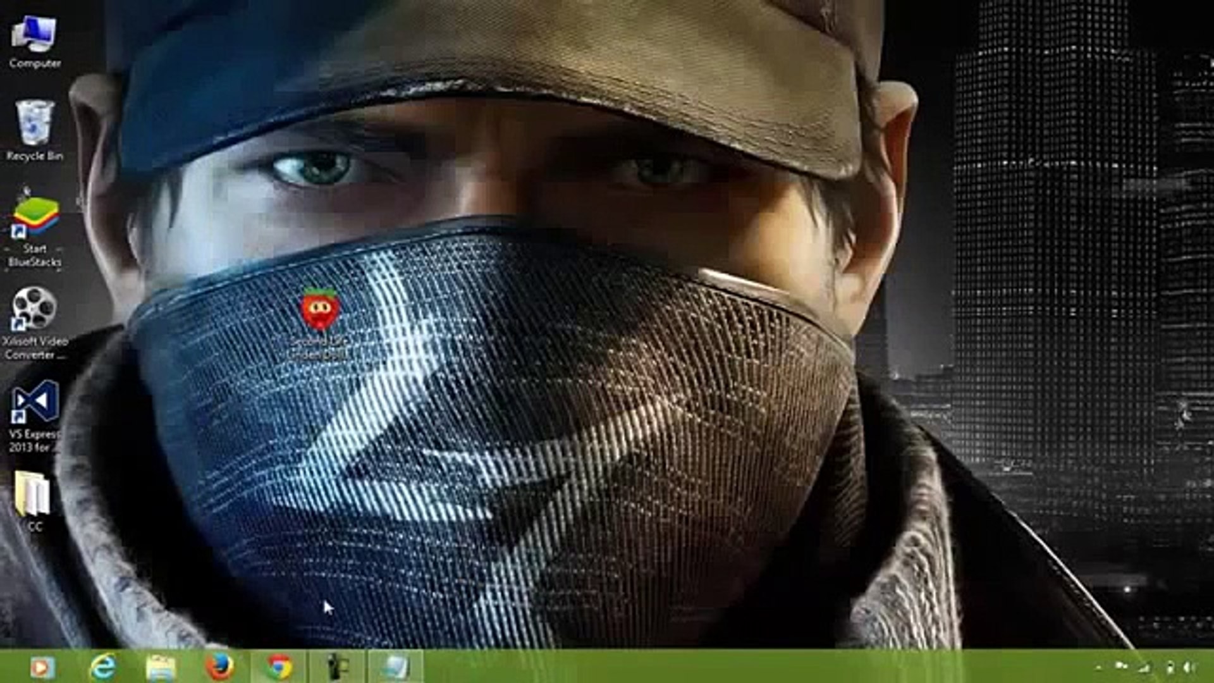Switch to the dark taskbar app icon

pyautogui.click(x=337, y=667)
